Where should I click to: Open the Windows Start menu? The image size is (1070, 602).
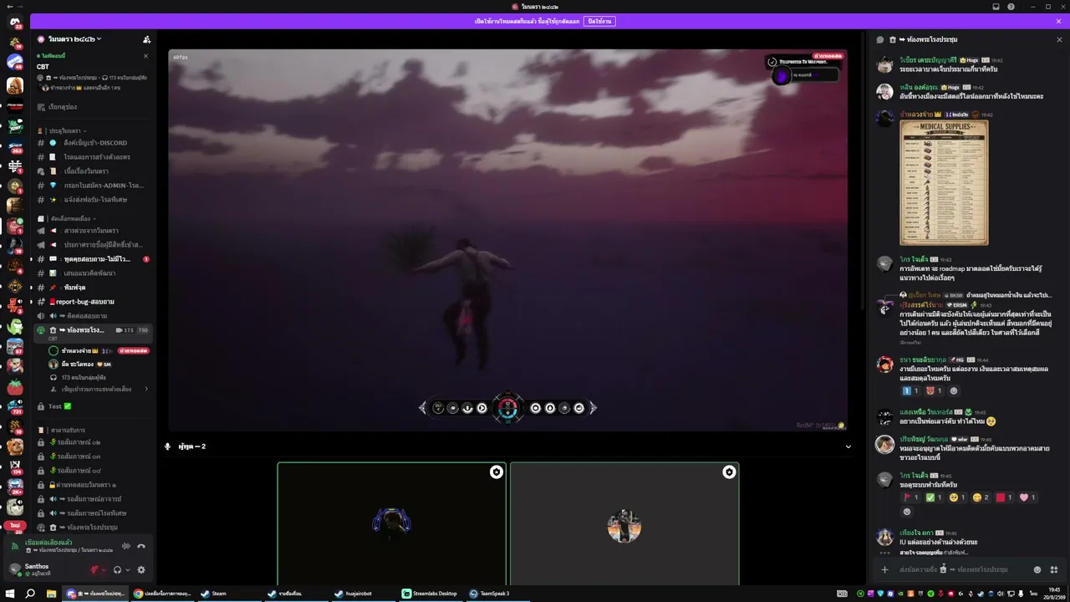pos(11,594)
